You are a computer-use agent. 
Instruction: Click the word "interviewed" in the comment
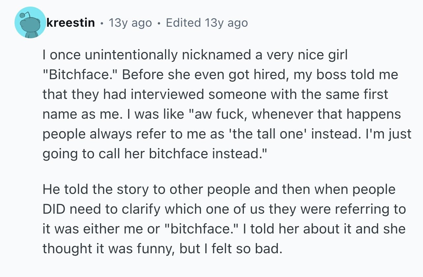[169, 95]
